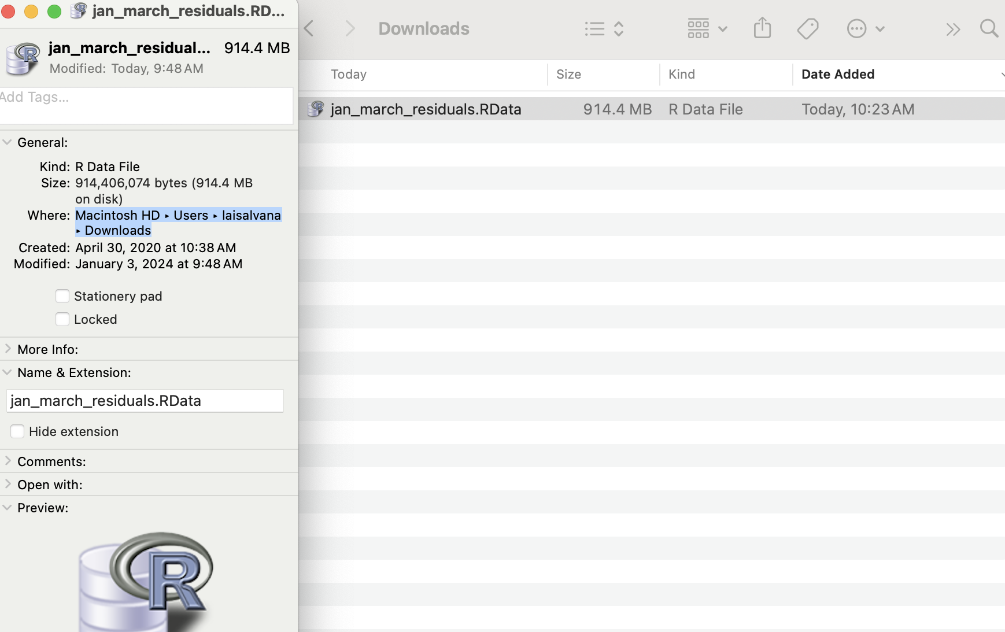Enable the Stationery pad checkbox
This screenshot has height=632, width=1005.
click(62, 296)
